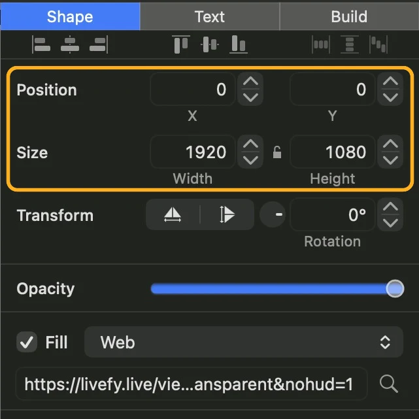419x419 pixels.
Task: Click the magnifier icon beside URL
Action: click(388, 384)
